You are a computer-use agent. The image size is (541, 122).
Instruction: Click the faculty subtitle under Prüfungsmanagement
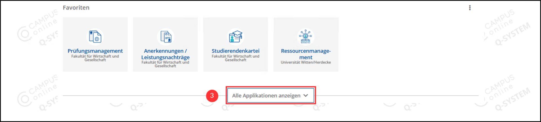point(95,58)
